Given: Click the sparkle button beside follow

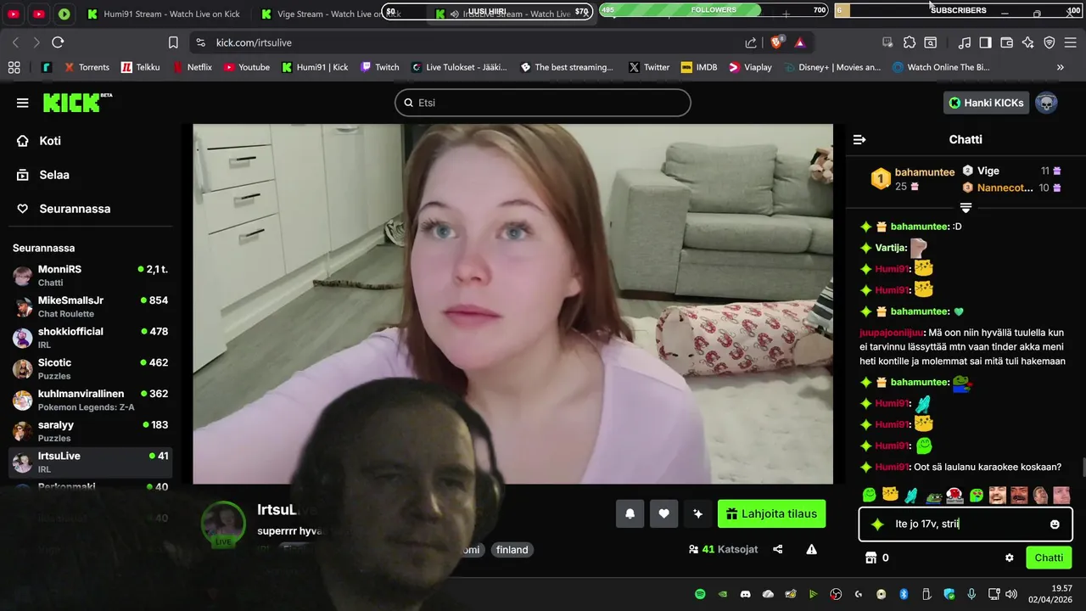Looking at the screenshot, I should point(697,513).
